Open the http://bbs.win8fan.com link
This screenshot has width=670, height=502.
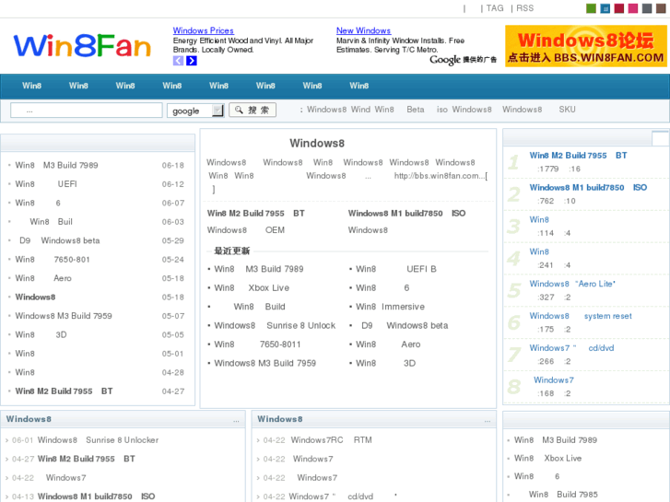click(440, 176)
